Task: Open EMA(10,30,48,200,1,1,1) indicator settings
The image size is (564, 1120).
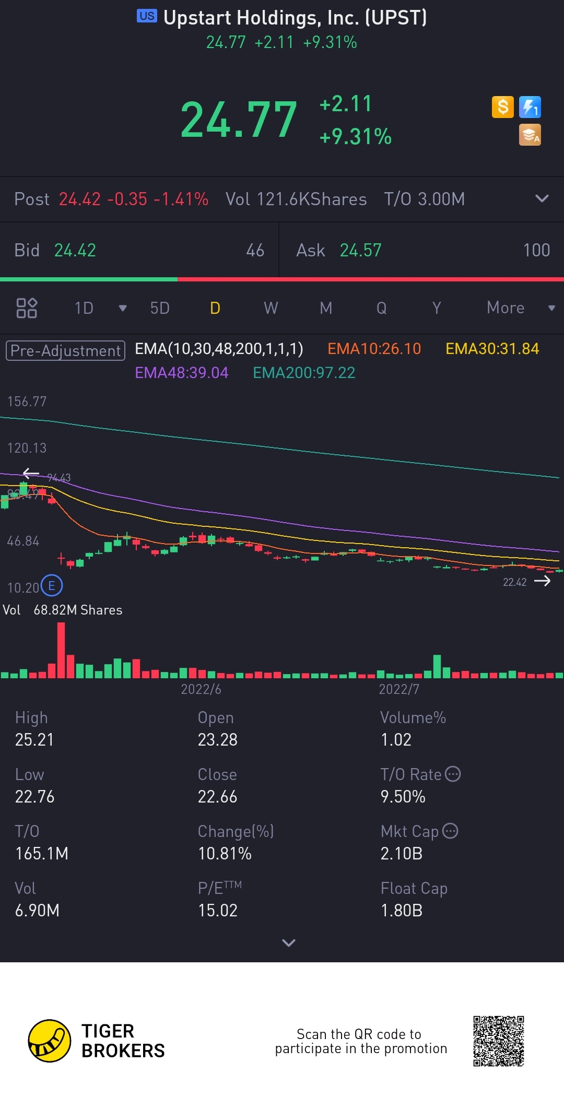Action: [219, 349]
